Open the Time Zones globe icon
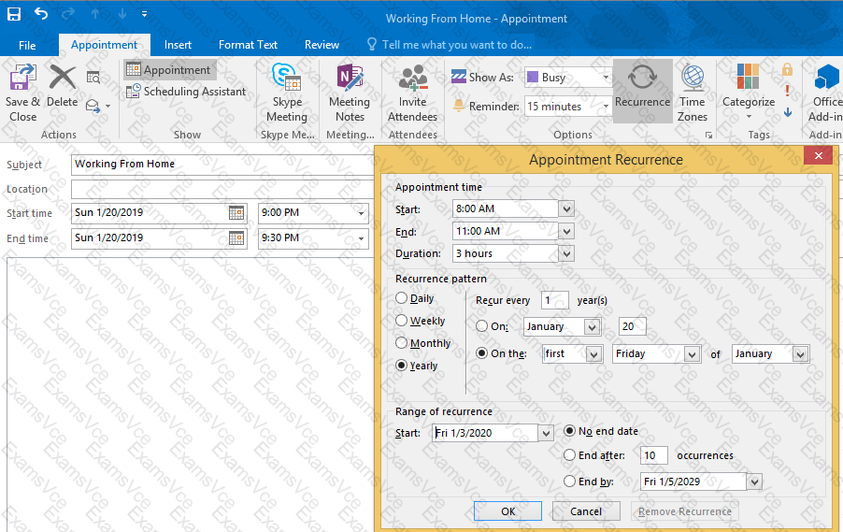 [693, 78]
